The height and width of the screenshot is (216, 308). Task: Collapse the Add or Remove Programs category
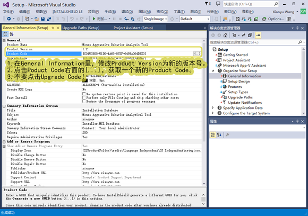click(4, 142)
